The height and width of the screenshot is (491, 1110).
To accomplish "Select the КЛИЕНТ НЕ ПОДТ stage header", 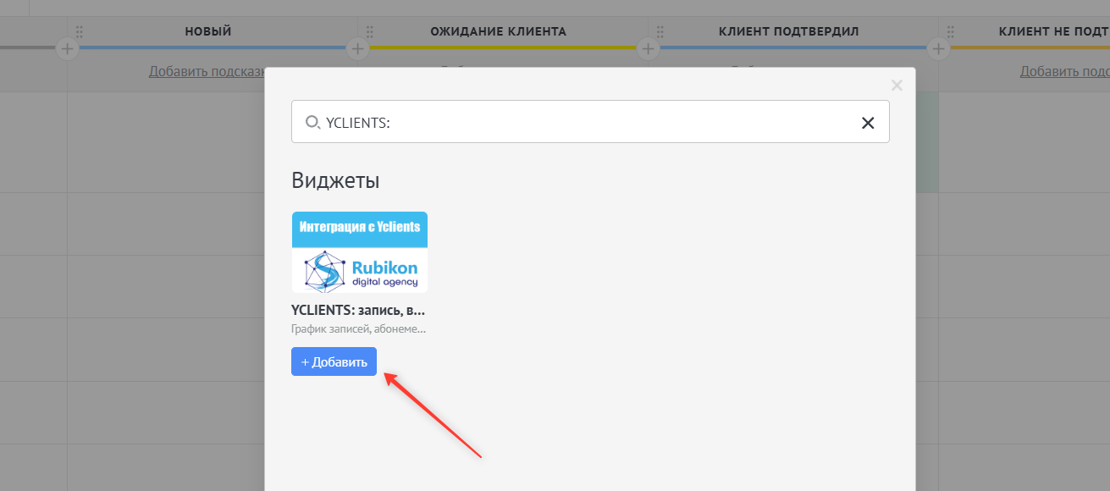I will [x=1054, y=31].
